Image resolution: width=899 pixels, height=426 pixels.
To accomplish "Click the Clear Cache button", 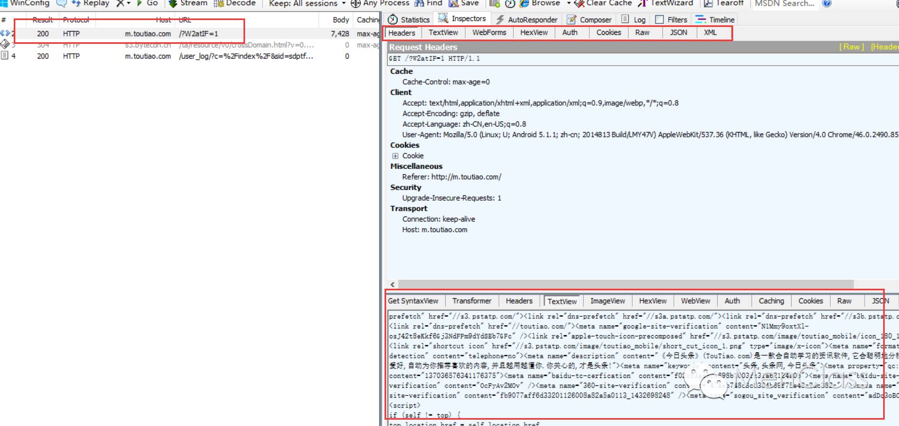I will 603,3.
